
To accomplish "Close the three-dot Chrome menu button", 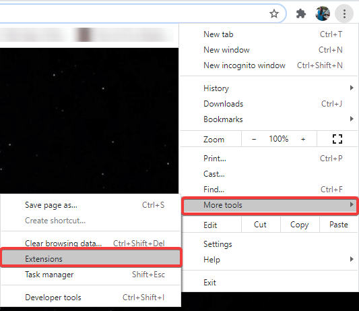I will coord(344,14).
